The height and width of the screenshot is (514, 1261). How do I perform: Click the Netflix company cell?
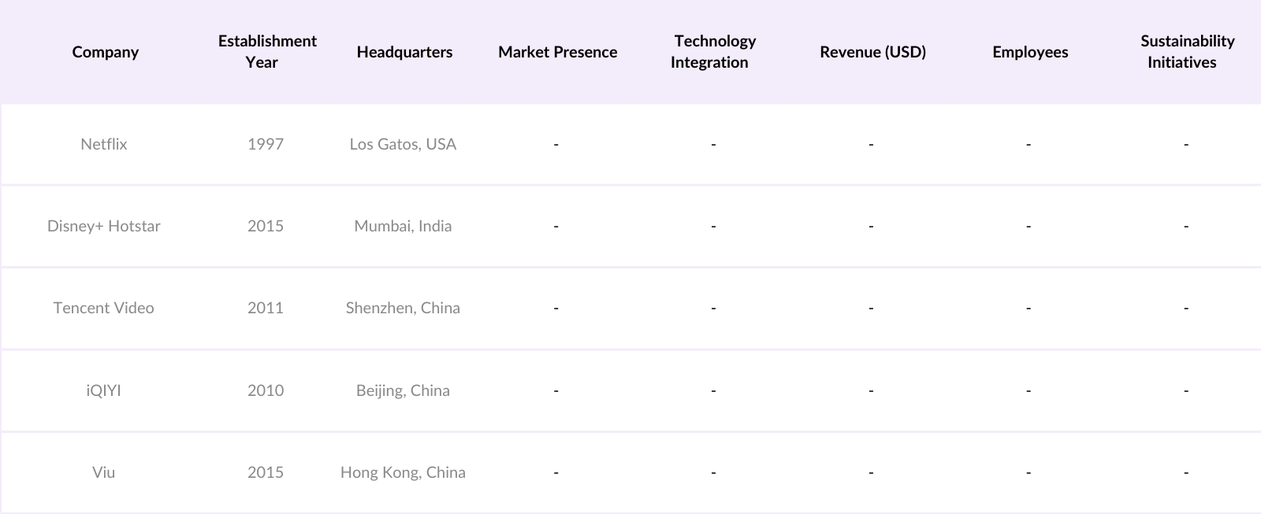point(104,144)
